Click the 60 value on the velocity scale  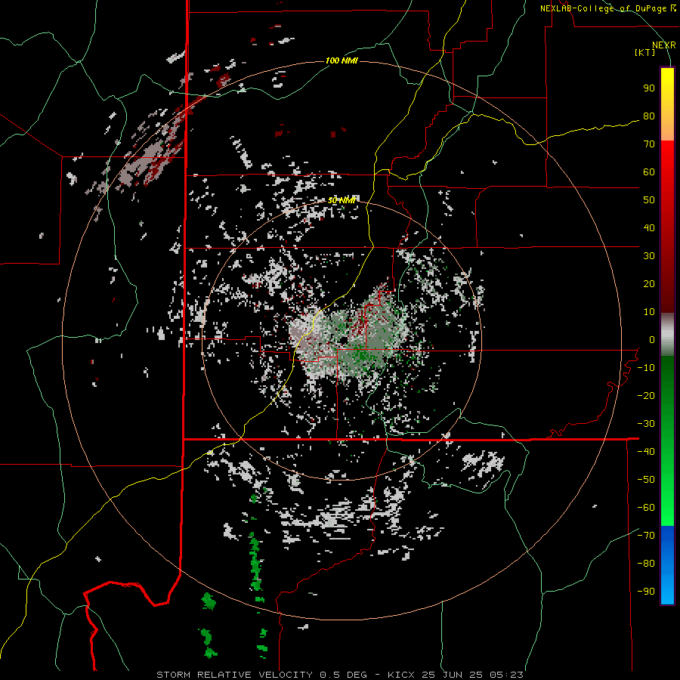649,172
